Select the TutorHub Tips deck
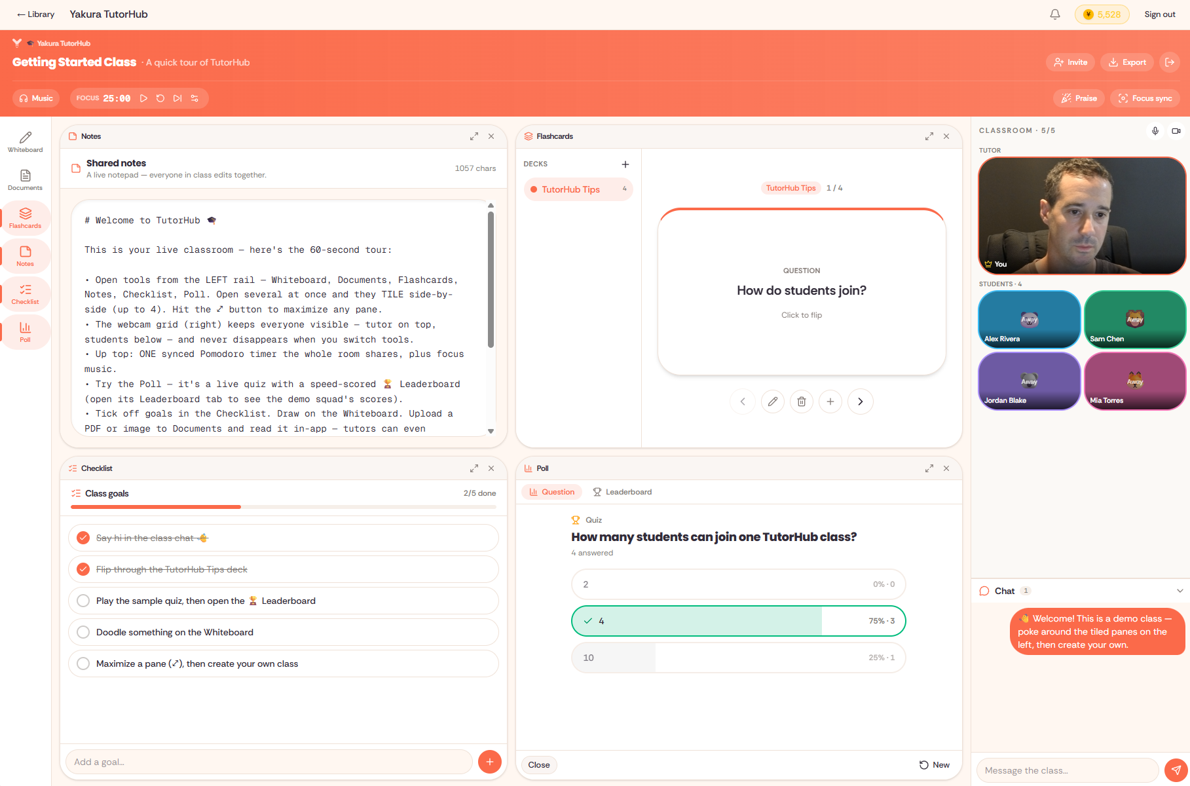Screen dimensions: 1190x786 click(578, 189)
